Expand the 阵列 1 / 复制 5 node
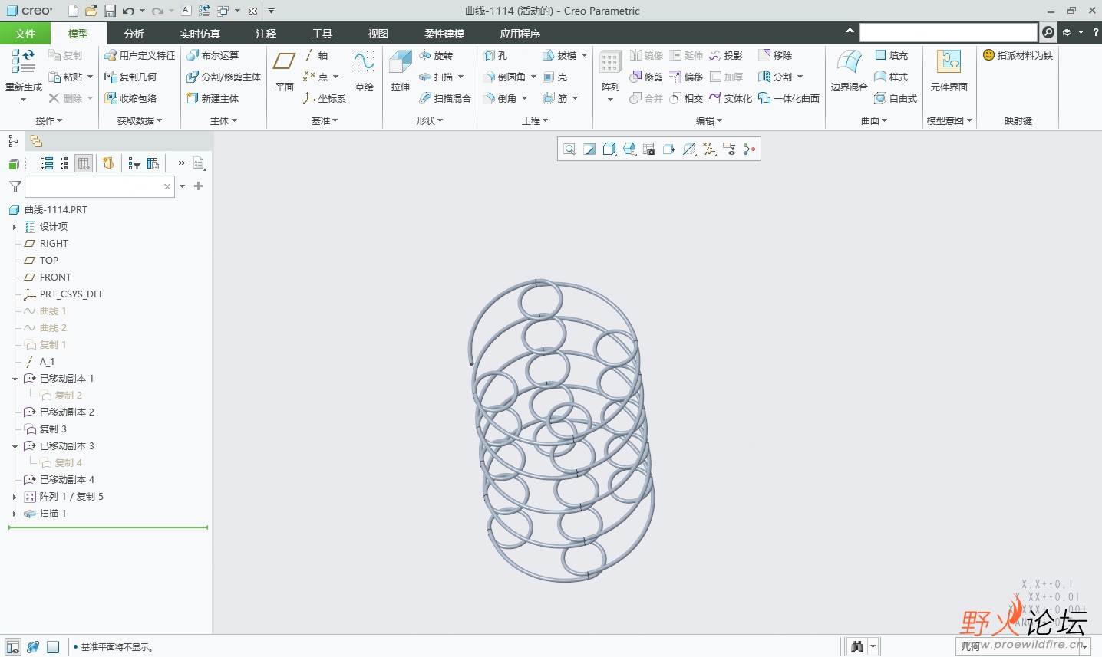This screenshot has width=1102, height=657. pos(15,497)
